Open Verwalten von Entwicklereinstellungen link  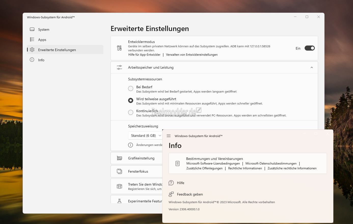pyautogui.click(x=192, y=55)
